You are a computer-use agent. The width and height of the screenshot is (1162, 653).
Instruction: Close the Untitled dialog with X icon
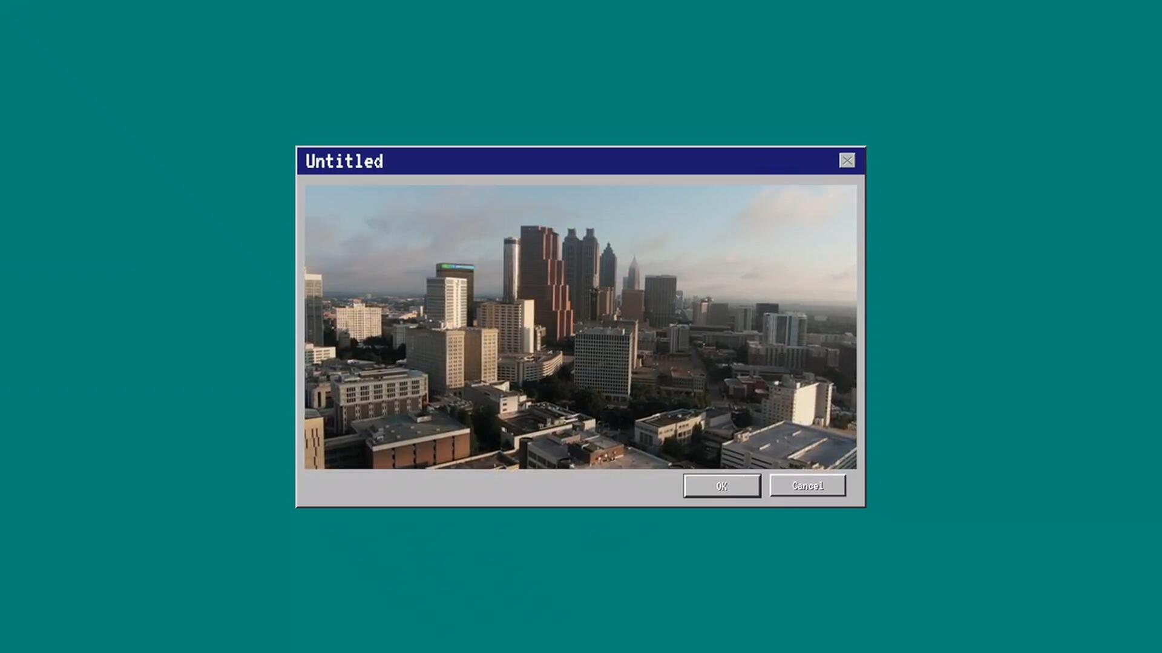pyautogui.click(x=847, y=160)
